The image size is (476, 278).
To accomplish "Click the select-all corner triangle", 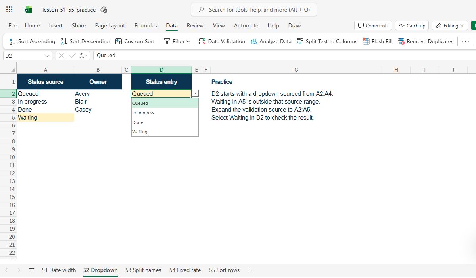I will pos(13,70).
